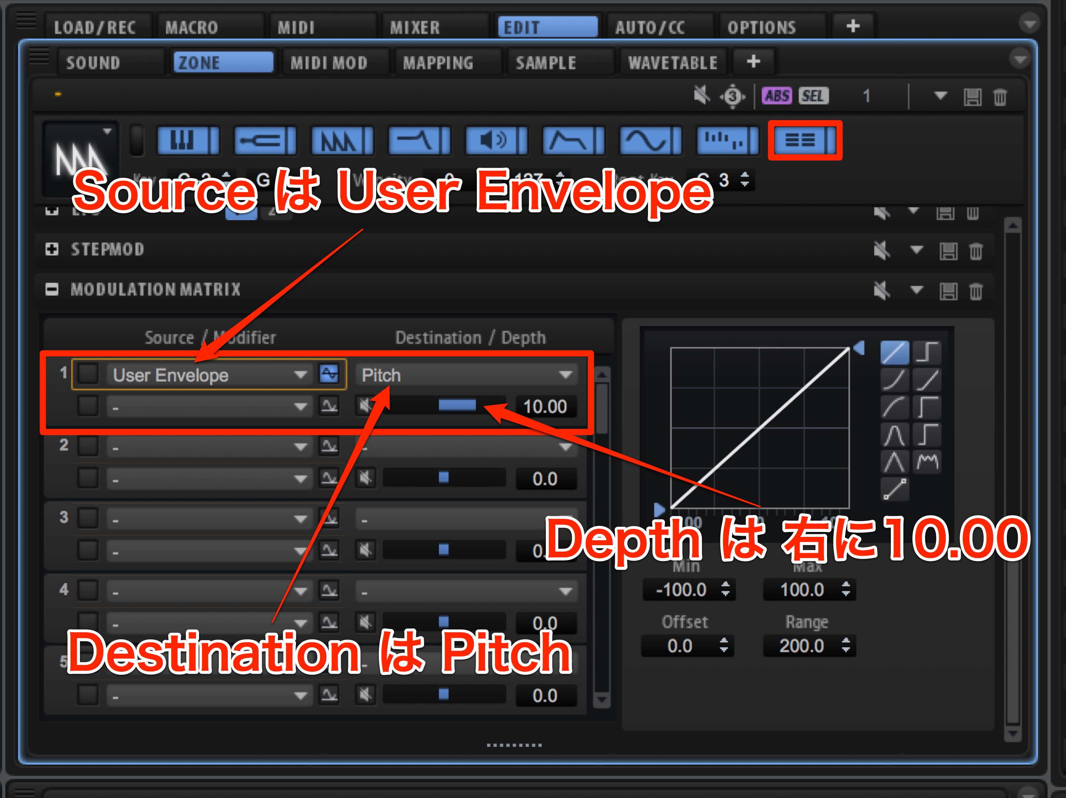
Task: Show the Amplifier section
Action: 496,141
